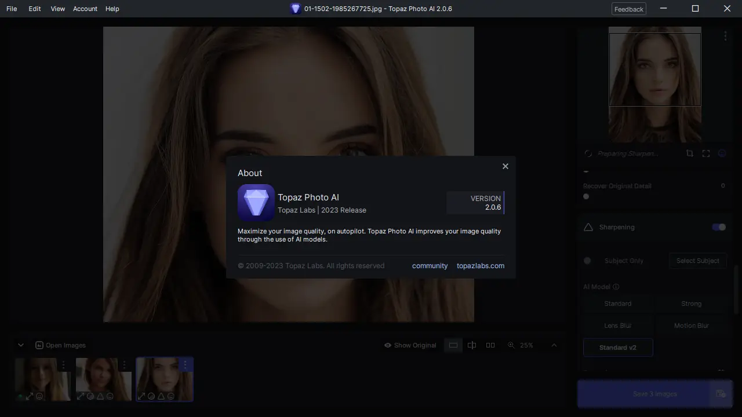Click the third thumbnail's upscale arrow icon
This screenshot has width=742, height=417.
[x=141, y=396]
